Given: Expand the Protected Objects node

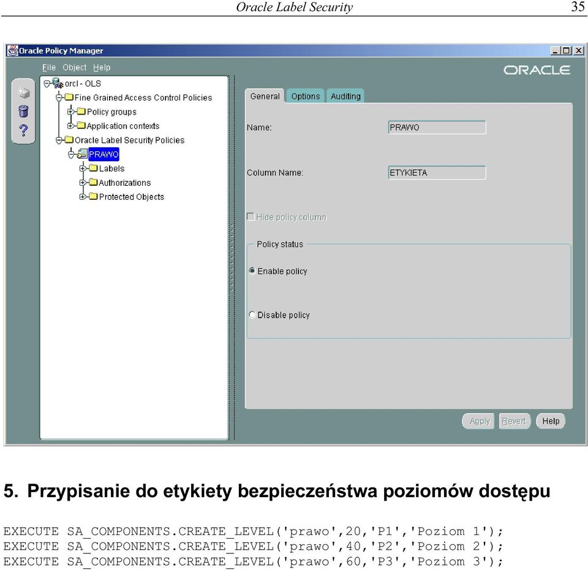Looking at the screenshot, I should (83, 196).
